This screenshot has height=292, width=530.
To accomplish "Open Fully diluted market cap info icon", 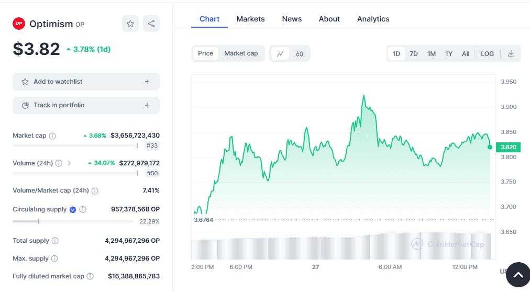I will pos(90,276).
